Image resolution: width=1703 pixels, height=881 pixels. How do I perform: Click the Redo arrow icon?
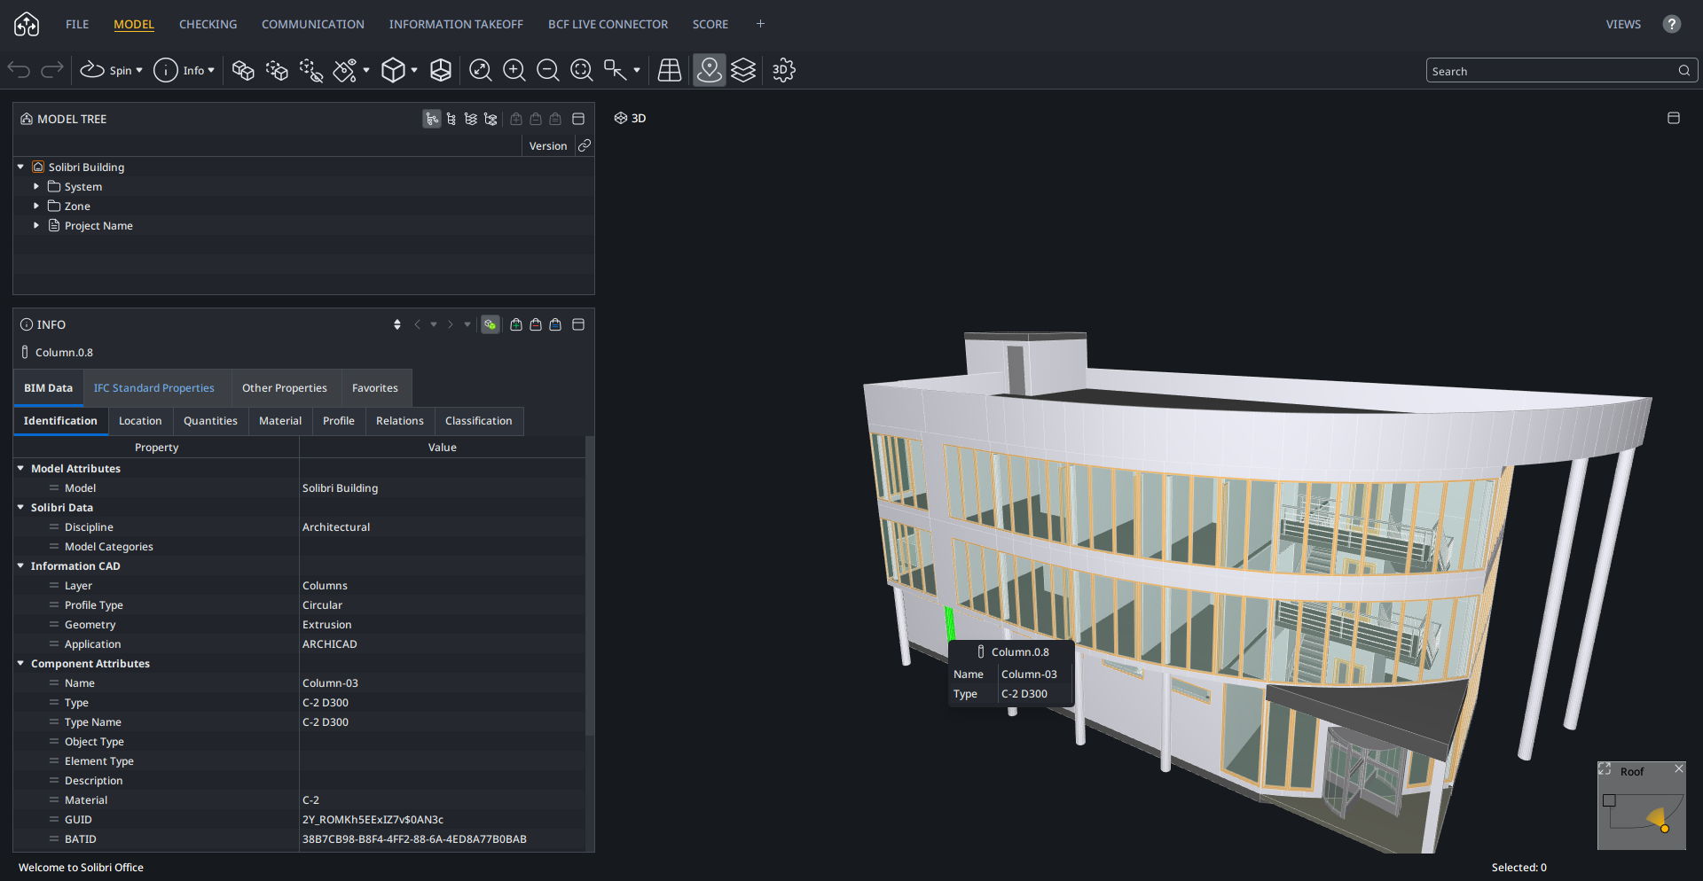(x=52, y=70)
